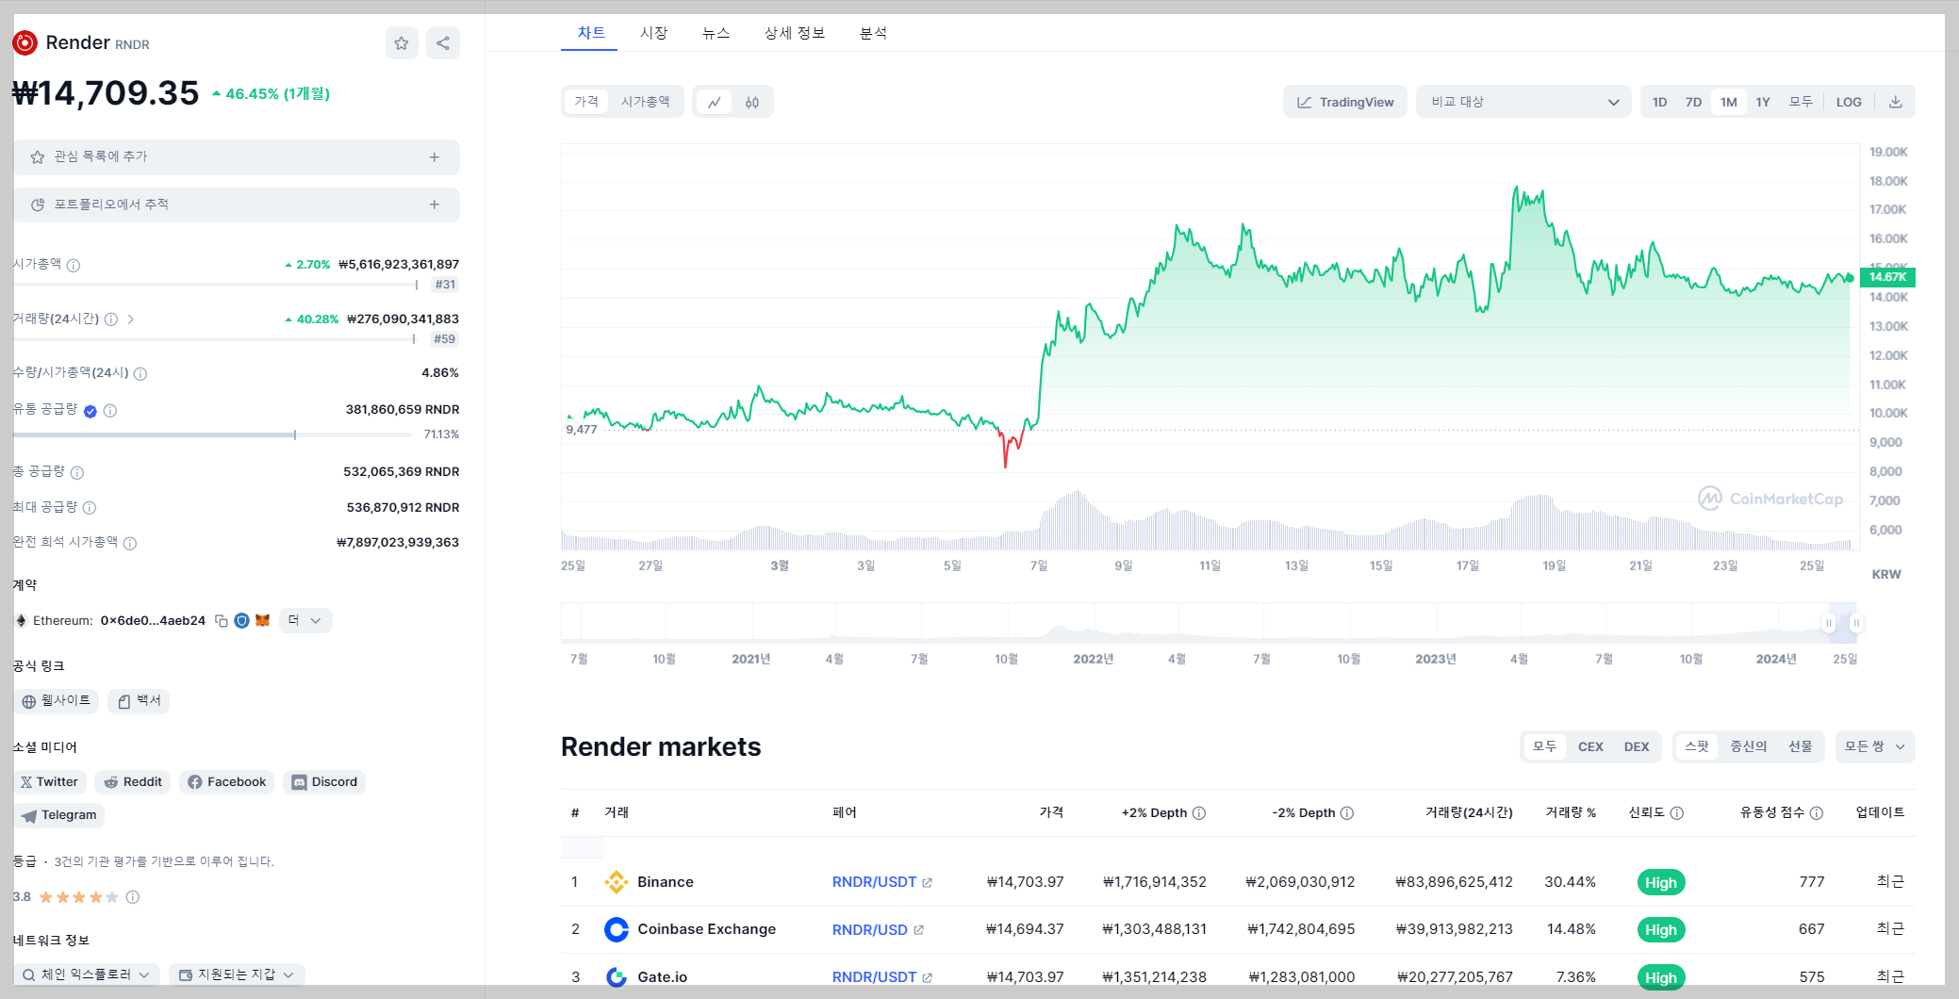The width and height of the screenshot is (1959, 999).
Task: Open 비교 대상 comparison dropdown
Action: pyautogui.click(x=1523, y=102)
